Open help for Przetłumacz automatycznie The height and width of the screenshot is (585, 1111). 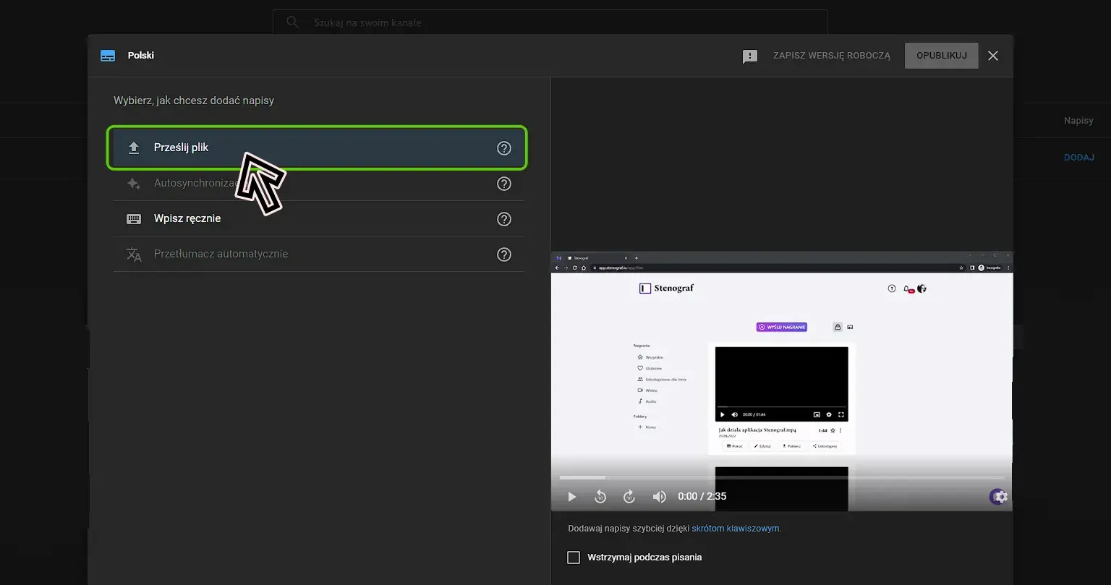(x=504, y=255)
